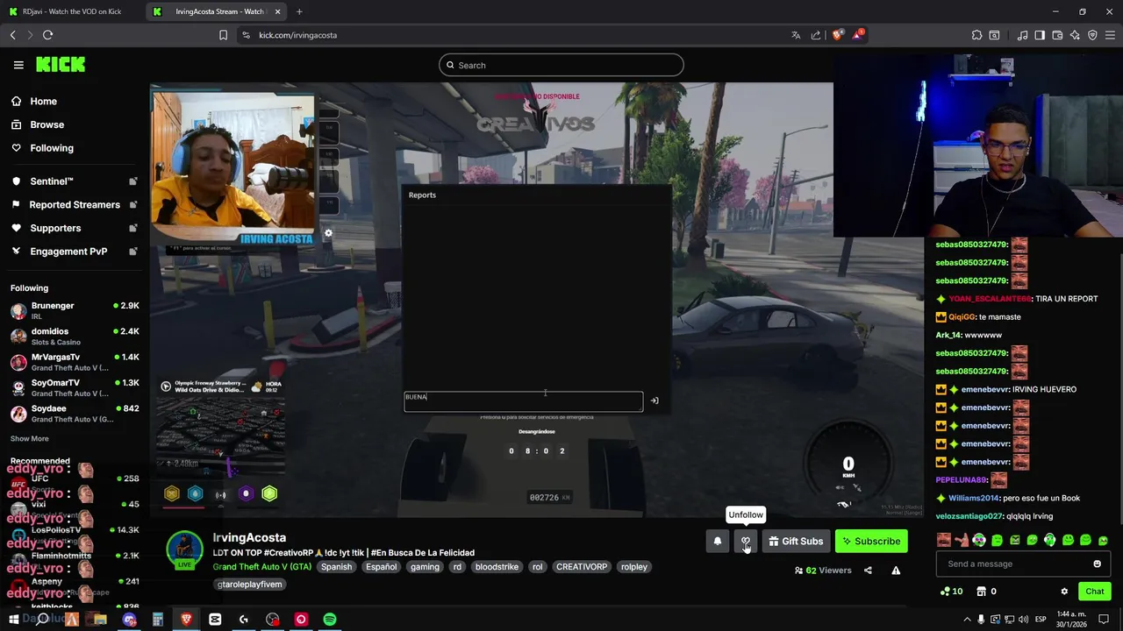Viewport: 1123px width, 631px height.
Task: Close the IrvingAcosta Stream tab
Action: coord(278,11)
